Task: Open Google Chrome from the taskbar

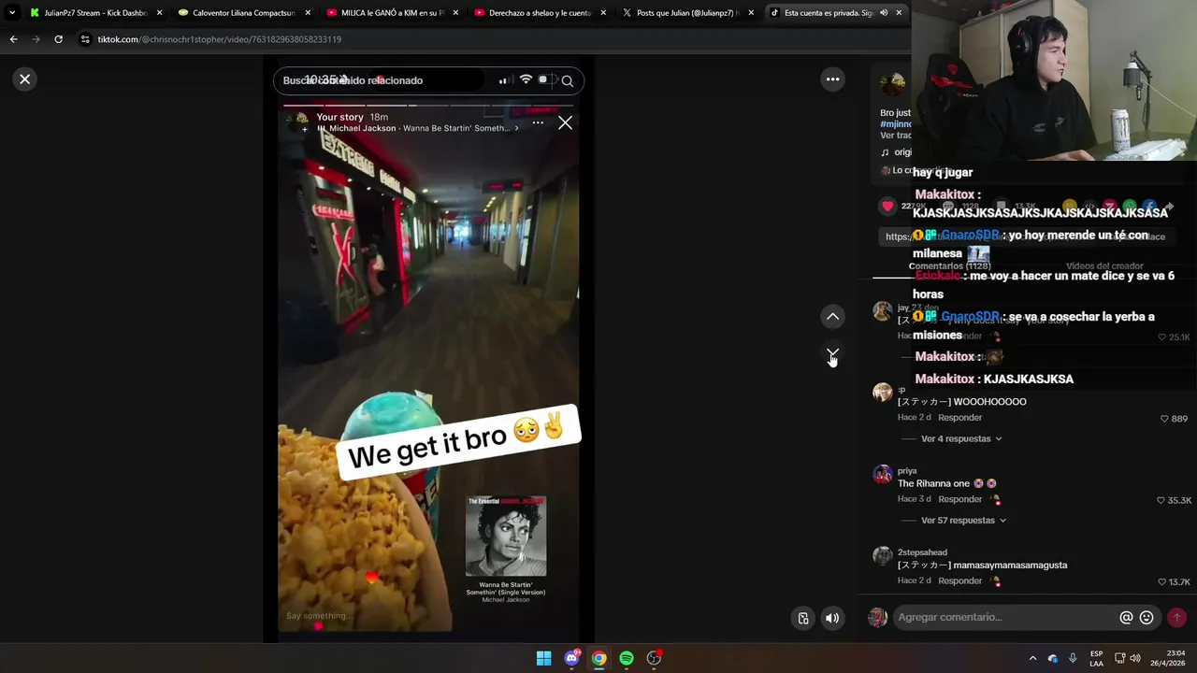Action: click(x=598, y=658)
